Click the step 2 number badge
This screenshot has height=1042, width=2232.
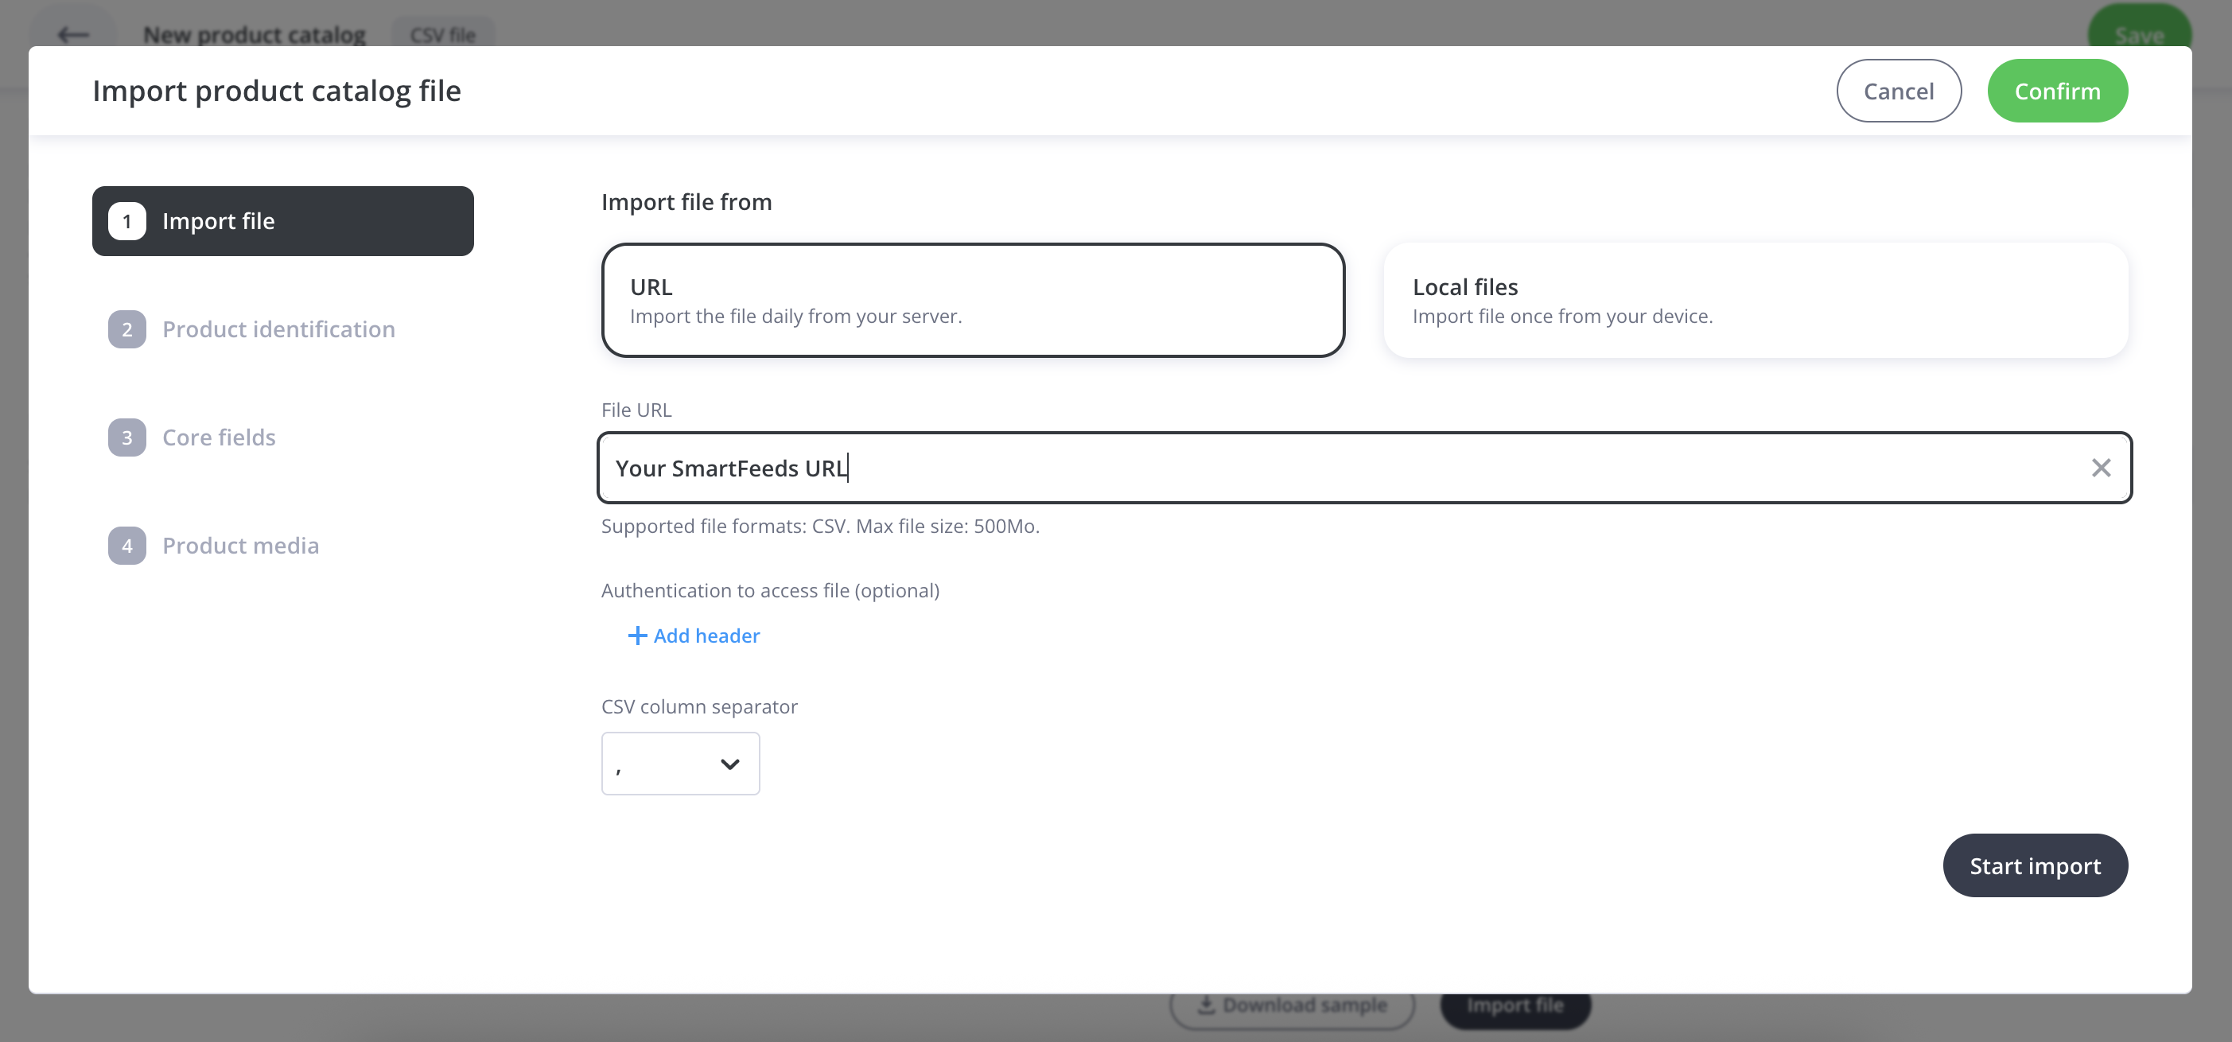click(x=127, y=329)
